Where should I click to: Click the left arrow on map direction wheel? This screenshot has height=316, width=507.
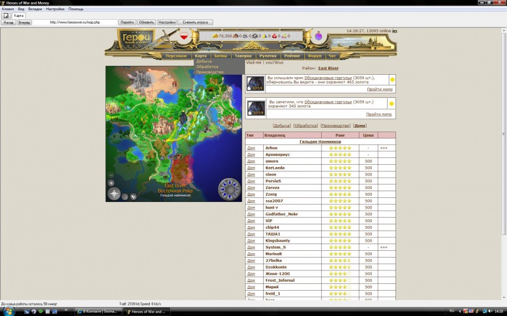point(222,189)
